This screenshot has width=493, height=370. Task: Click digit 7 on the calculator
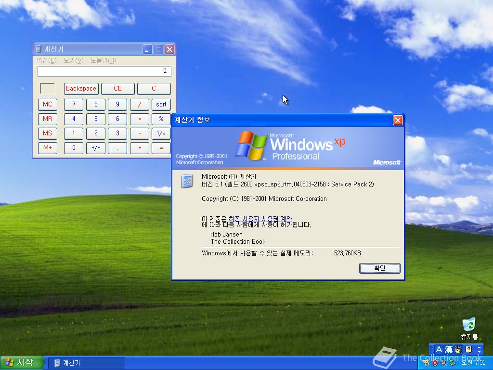74,105
